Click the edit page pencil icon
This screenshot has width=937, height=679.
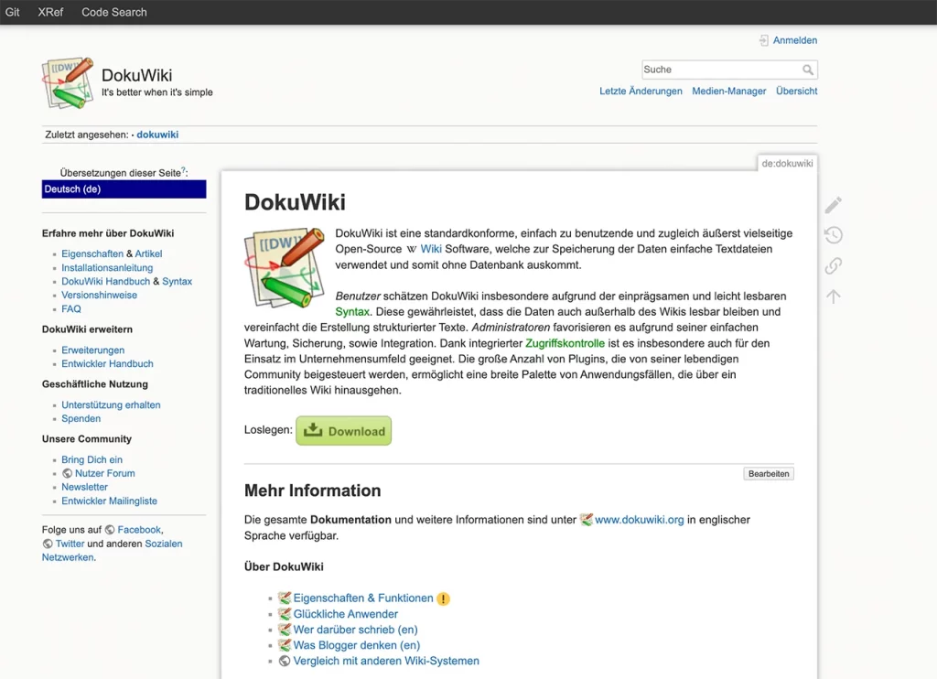[833, 205]
